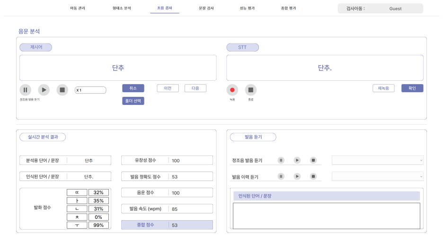Open the 발음 이력 듣기 dropdown
This screenshot has height=249, width=443.
point(378,177)
